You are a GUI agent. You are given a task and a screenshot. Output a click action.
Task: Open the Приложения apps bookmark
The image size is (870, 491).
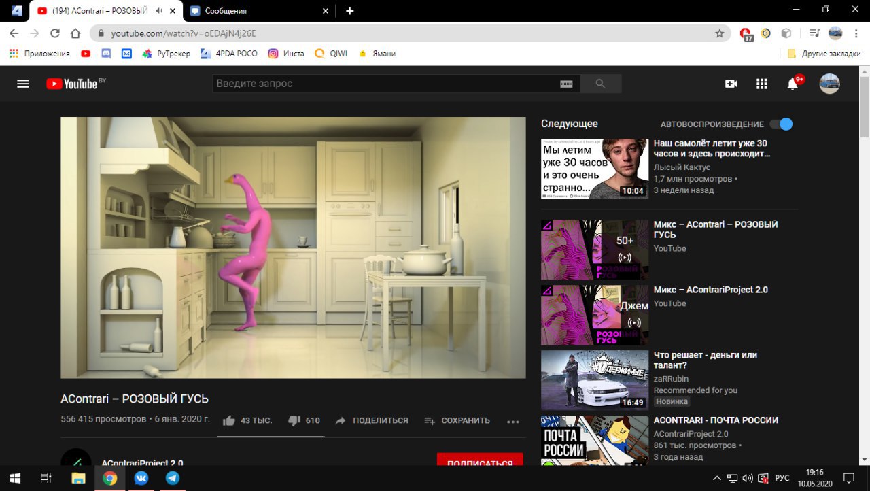tap(39, 54)
